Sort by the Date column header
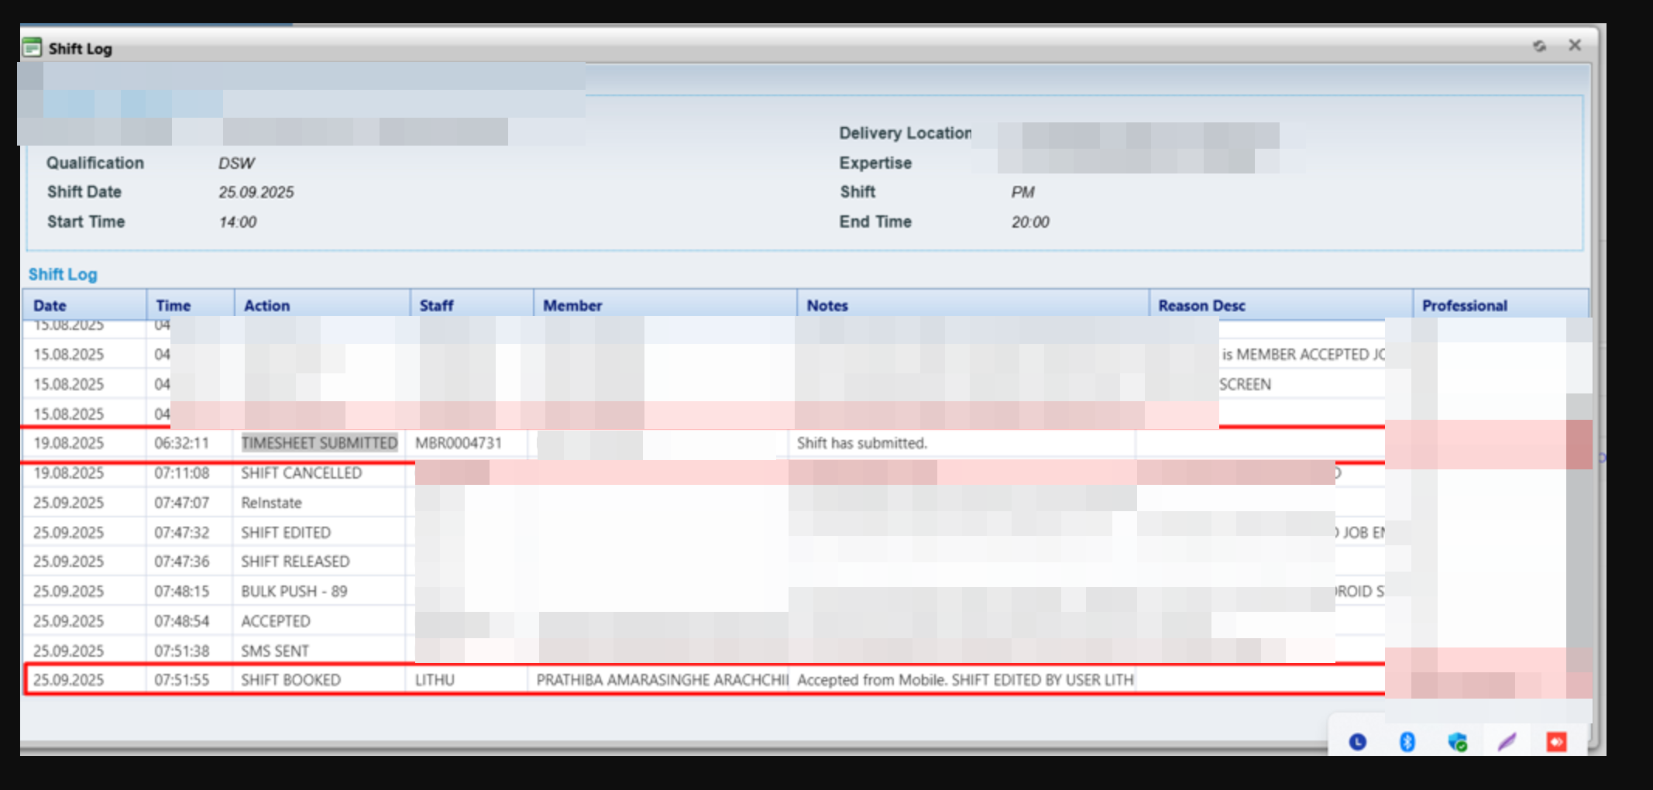Viewport: 1653px width, 790px height. pyautogui.click(x=84, y=305)
